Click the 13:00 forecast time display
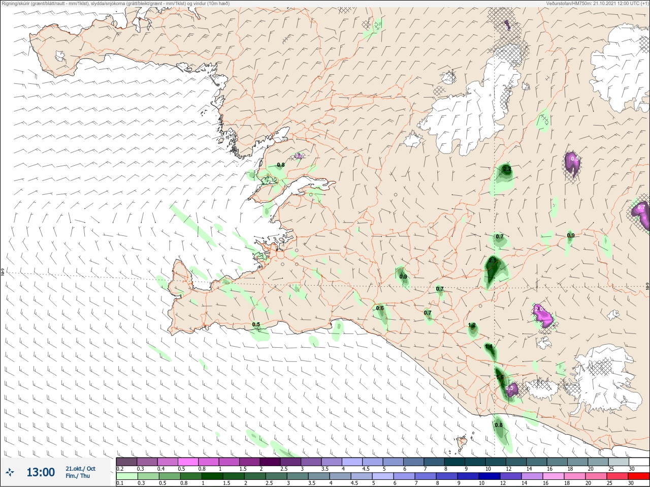650x487 pixels. point(41,472)
